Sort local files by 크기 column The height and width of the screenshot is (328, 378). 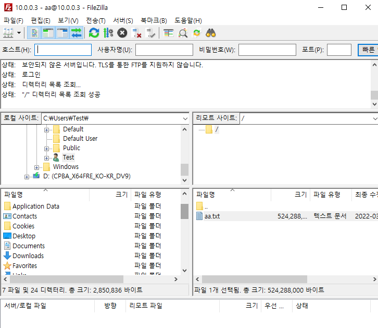pos(110,195)
